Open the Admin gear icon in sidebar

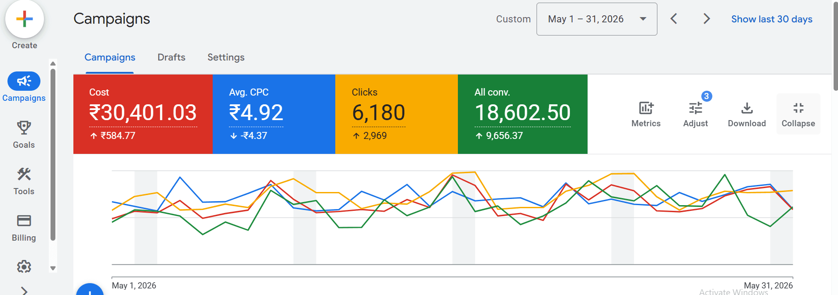click(24, 267)
